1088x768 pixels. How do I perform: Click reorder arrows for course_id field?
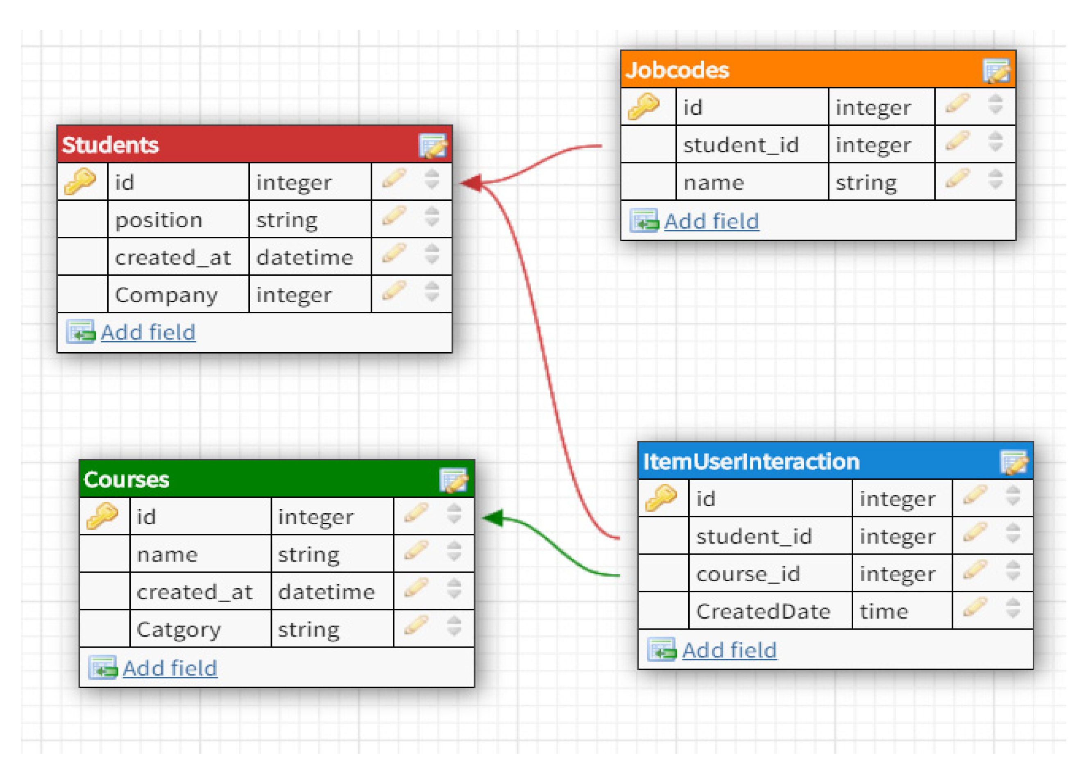pos(1013,571)
